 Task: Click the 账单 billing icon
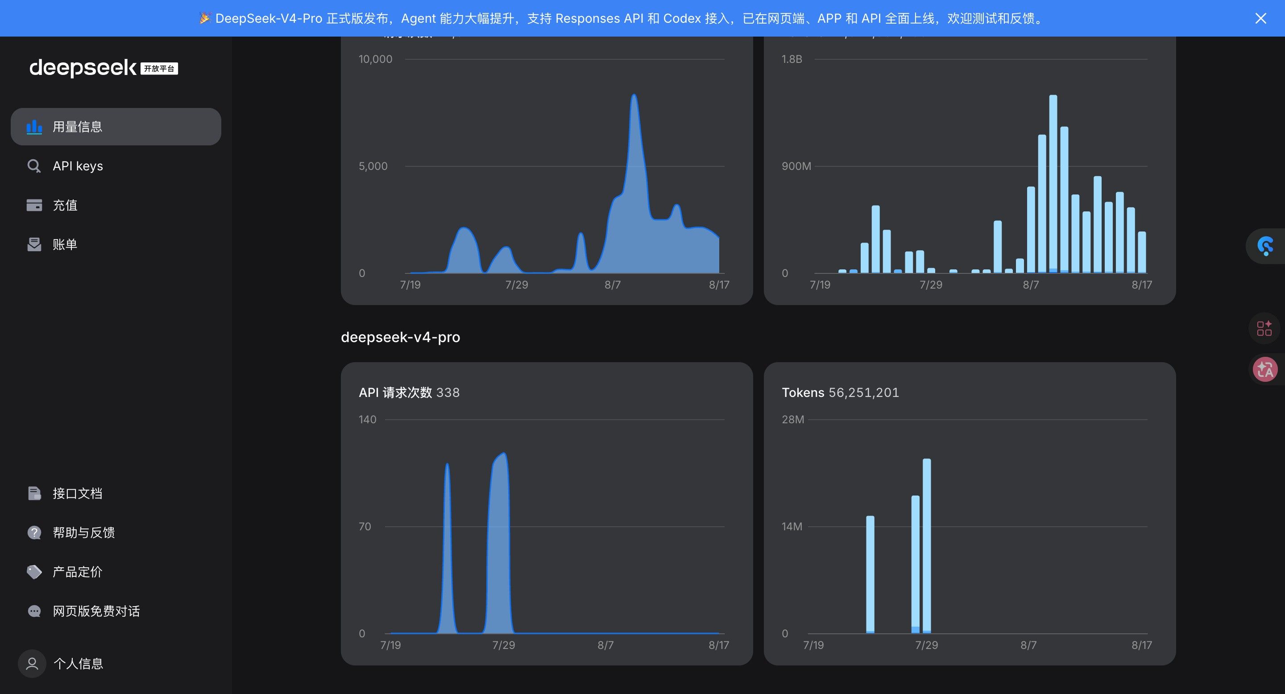coord(34,244)
